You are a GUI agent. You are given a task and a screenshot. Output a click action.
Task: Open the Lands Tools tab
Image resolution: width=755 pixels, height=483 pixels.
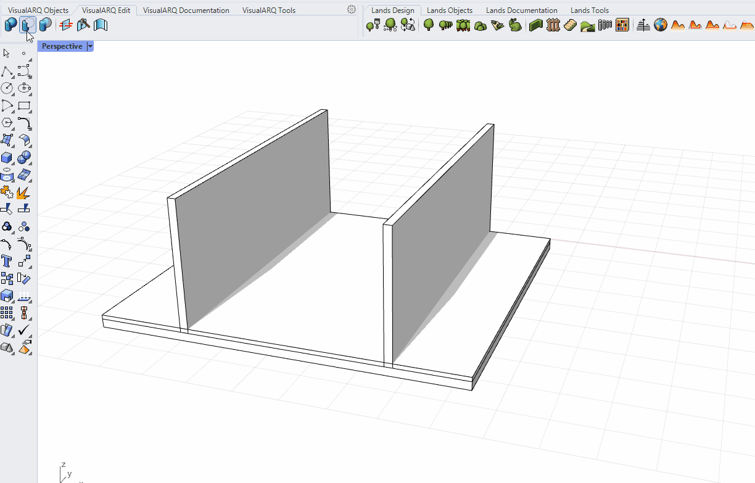click(590, 10)
